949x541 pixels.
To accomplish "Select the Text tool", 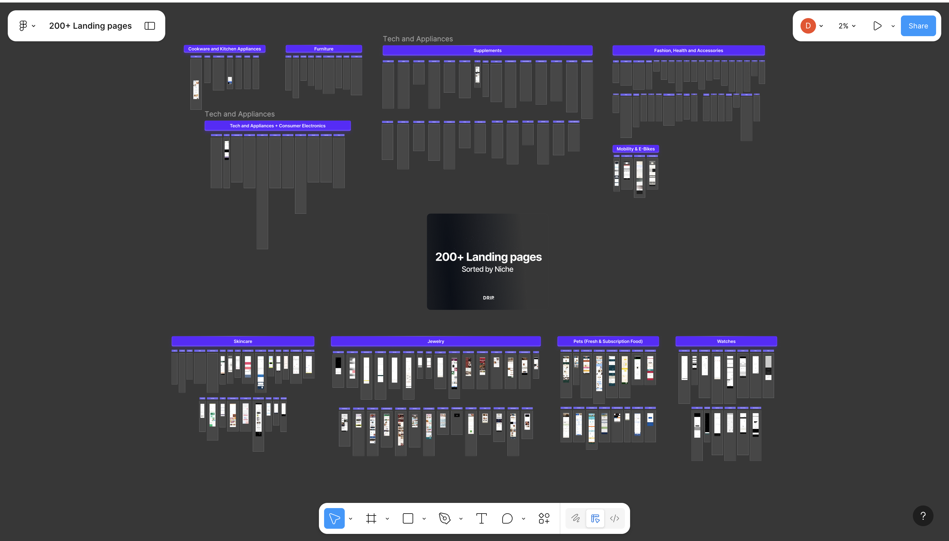I will (x=481, y=518).
